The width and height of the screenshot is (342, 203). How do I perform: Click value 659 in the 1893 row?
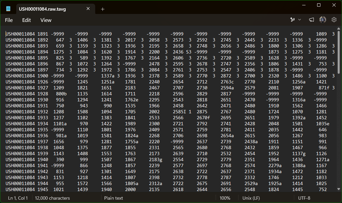coord(60,46)
